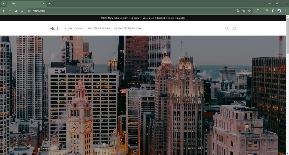Click the translate page icon

click(238, 11)
